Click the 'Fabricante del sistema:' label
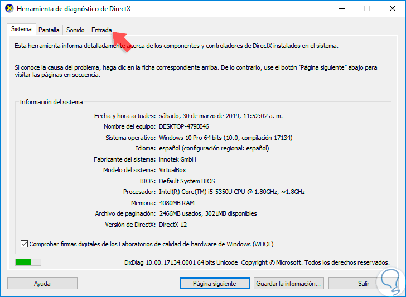The image size is (406, 297). point(124,159)
